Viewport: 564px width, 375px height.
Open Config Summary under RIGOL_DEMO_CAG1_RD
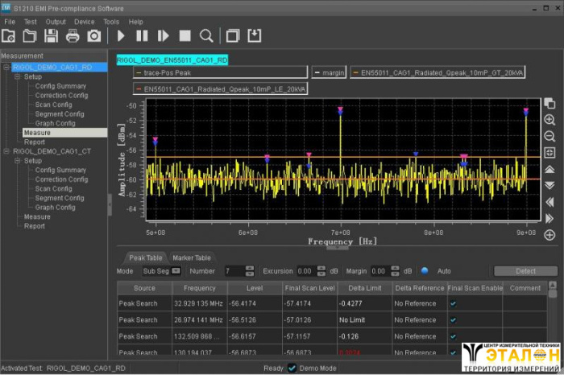pos(60,86)
